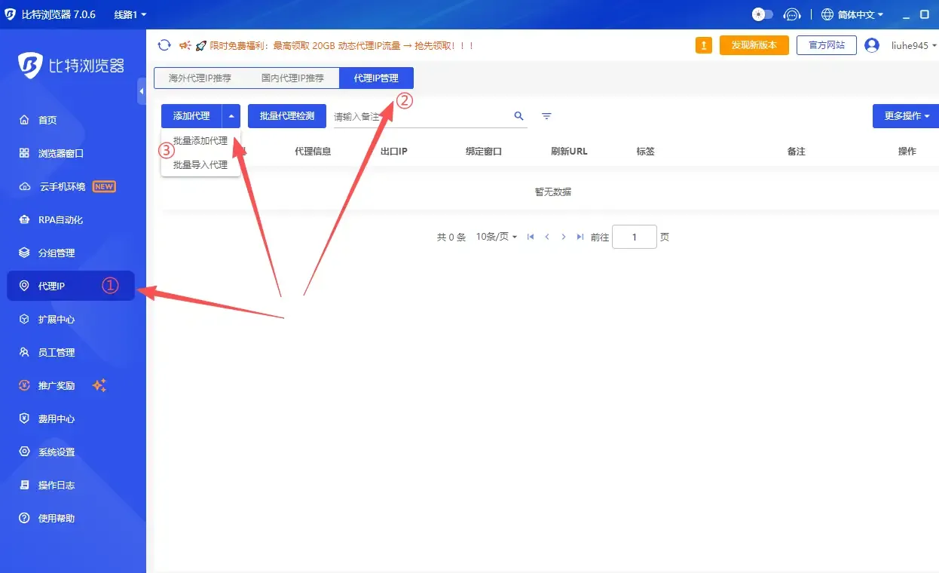939x573 pixels.
Task: Open customer support via the headset icon
Action: pyautogui.click(x=792, y=14)
